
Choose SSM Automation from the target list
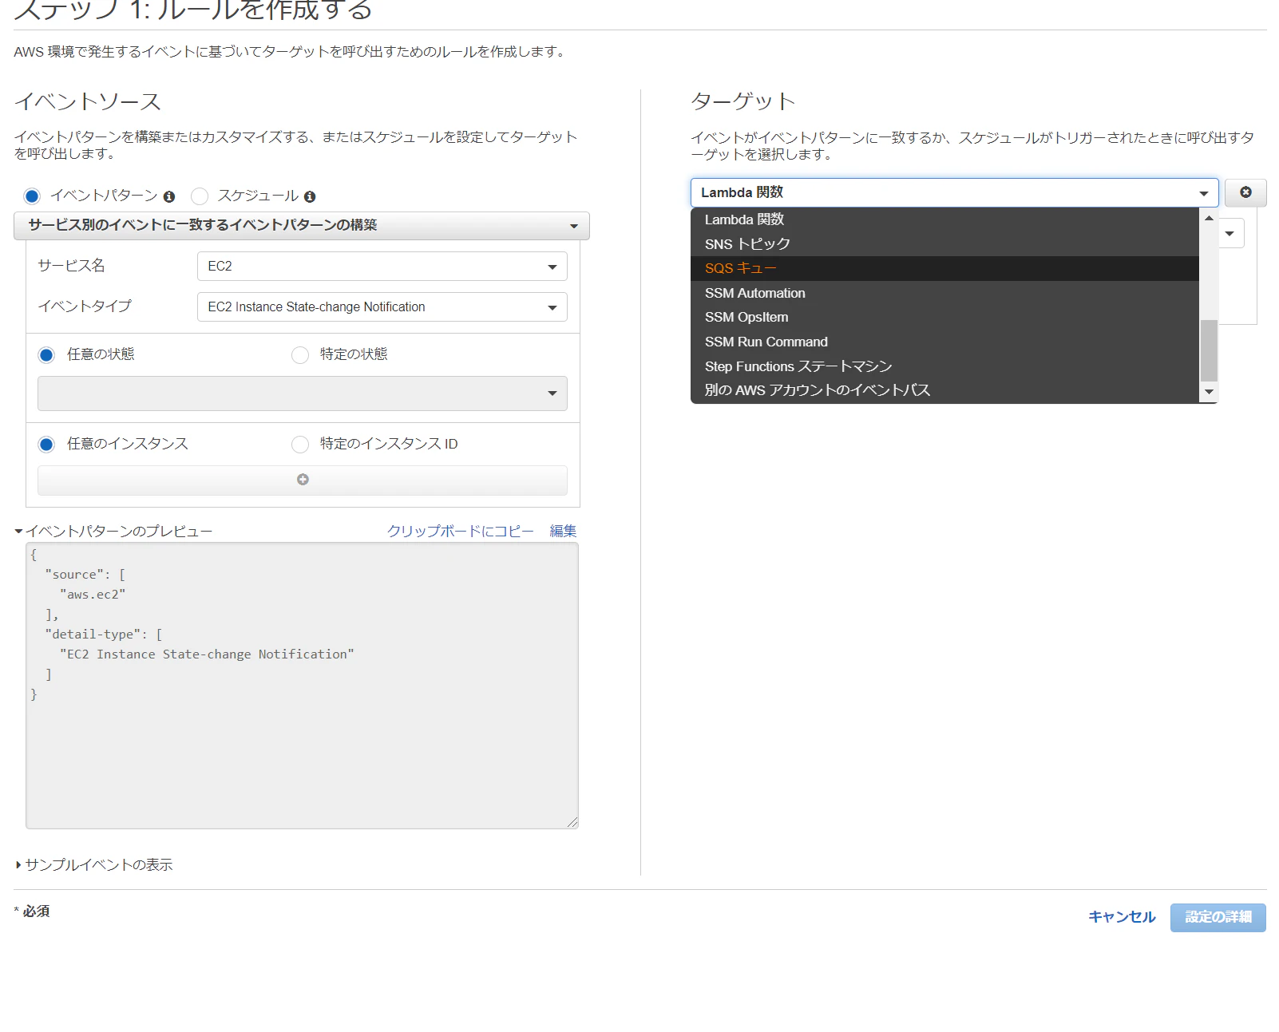944,293
